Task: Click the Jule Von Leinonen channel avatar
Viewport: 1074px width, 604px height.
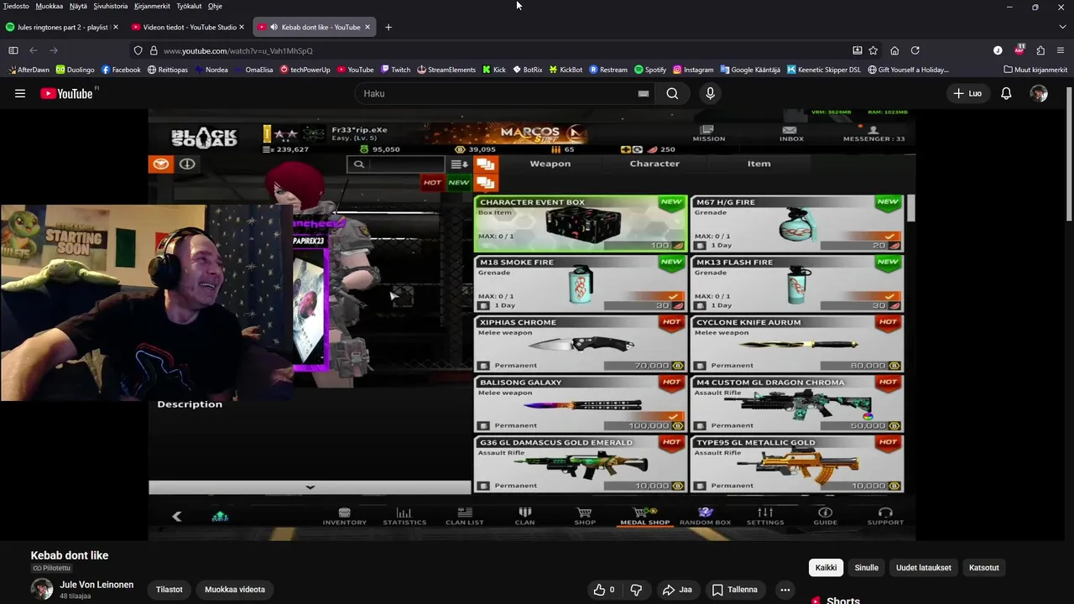Action: point(42,589)
